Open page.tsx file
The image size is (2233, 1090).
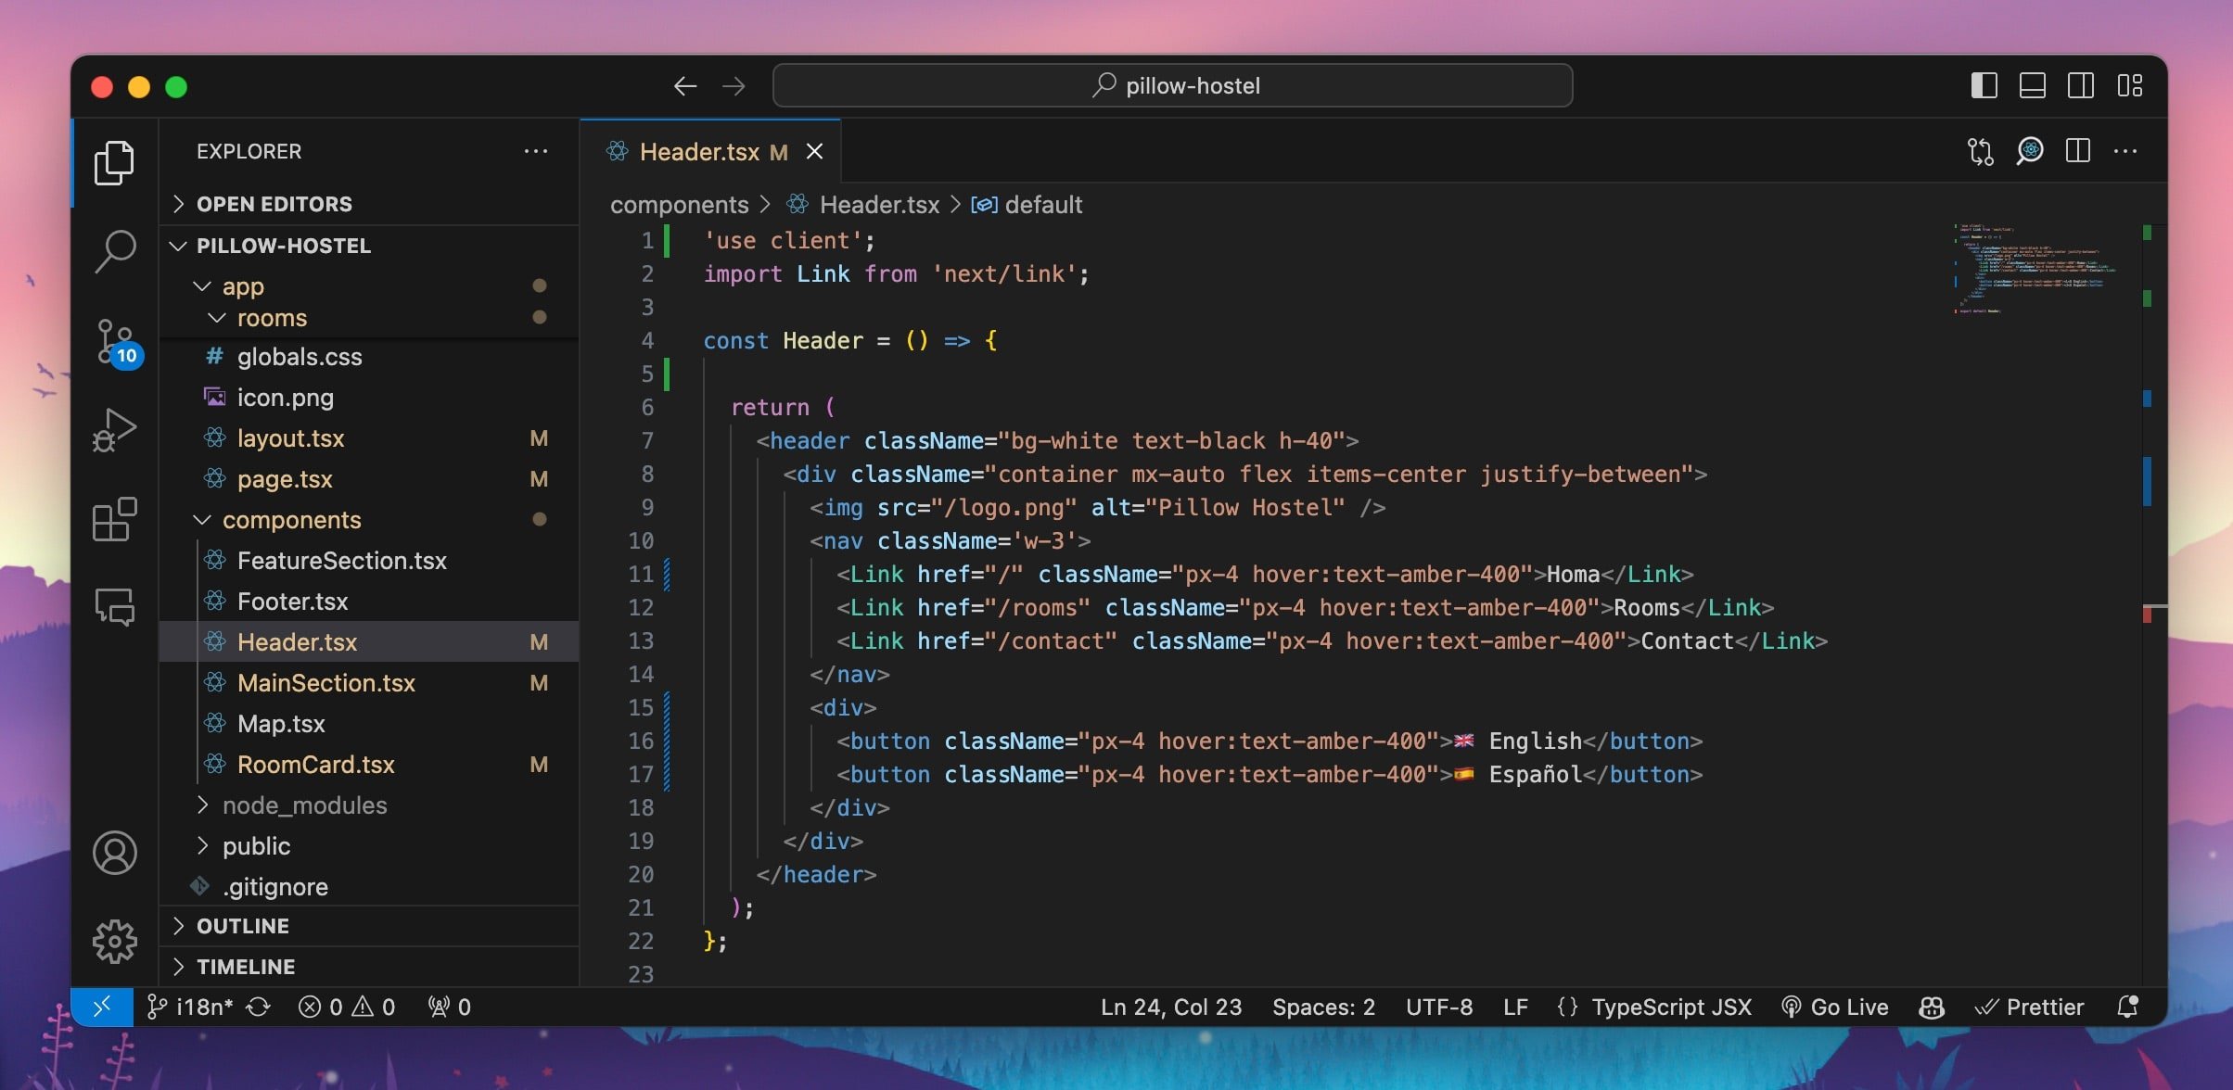pos(369,479)
